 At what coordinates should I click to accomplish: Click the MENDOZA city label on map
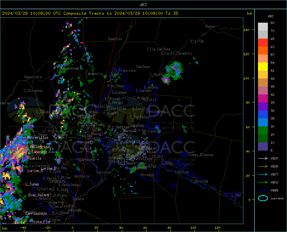click(85, 117)
